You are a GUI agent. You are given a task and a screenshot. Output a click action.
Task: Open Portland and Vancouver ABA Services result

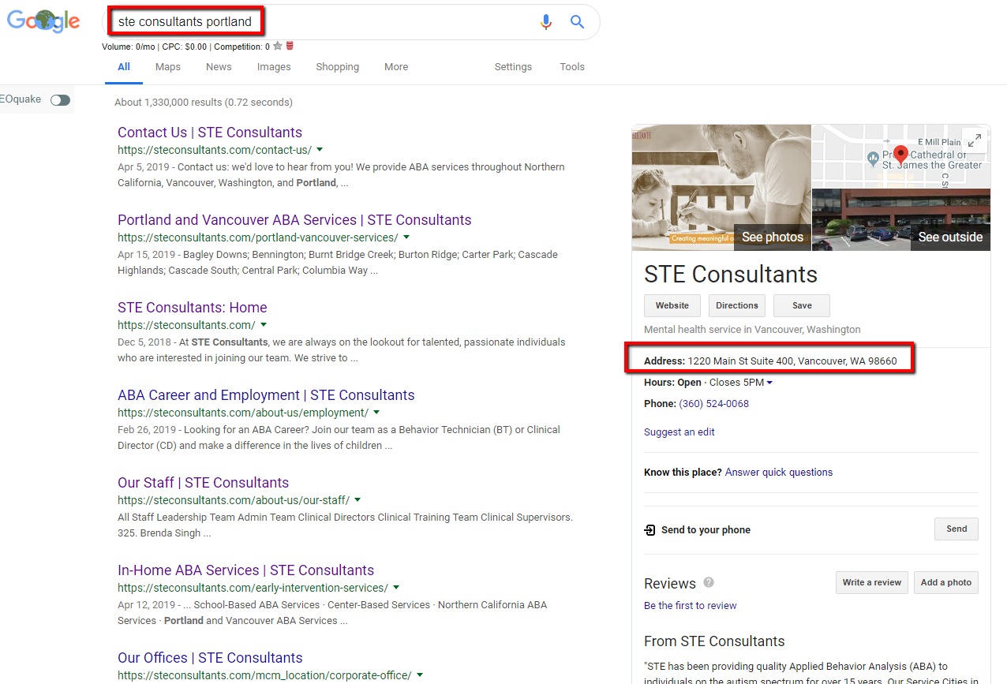[294, 219]
